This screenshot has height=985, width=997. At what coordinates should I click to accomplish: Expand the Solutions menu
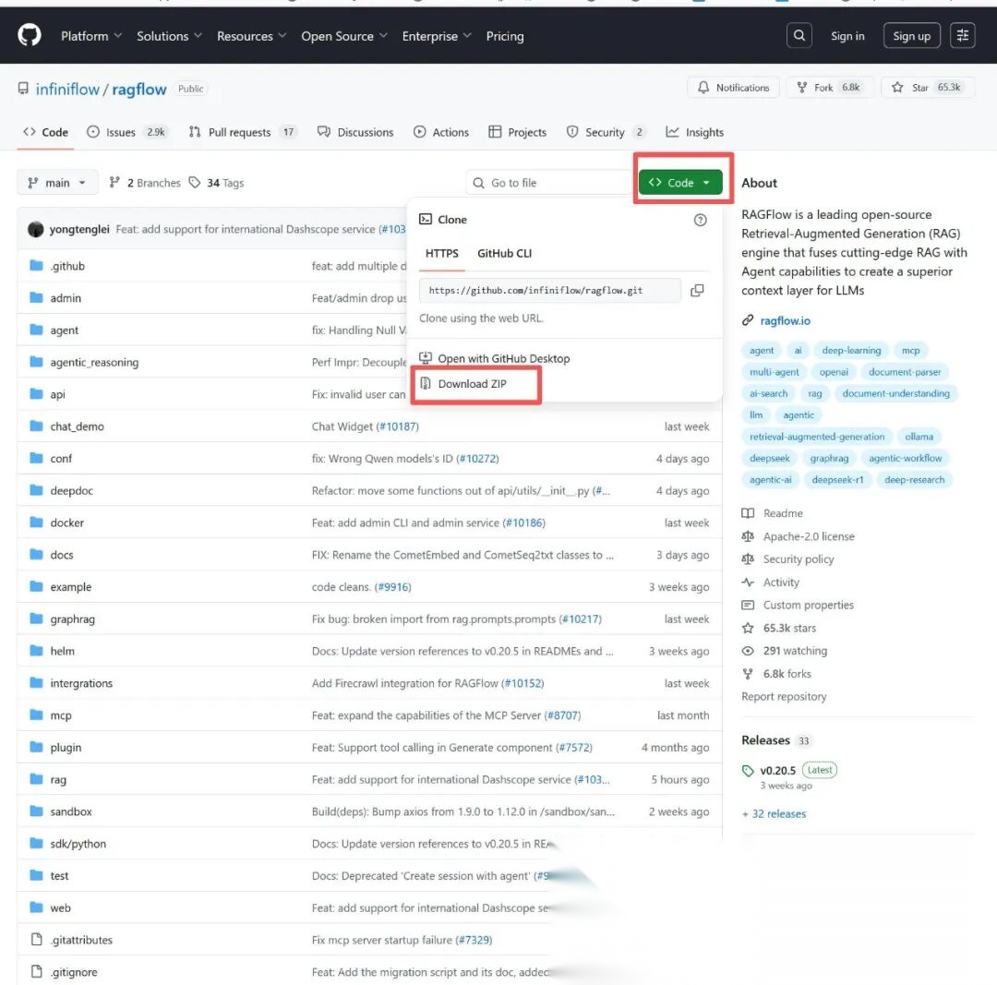(x=169, y=36)
